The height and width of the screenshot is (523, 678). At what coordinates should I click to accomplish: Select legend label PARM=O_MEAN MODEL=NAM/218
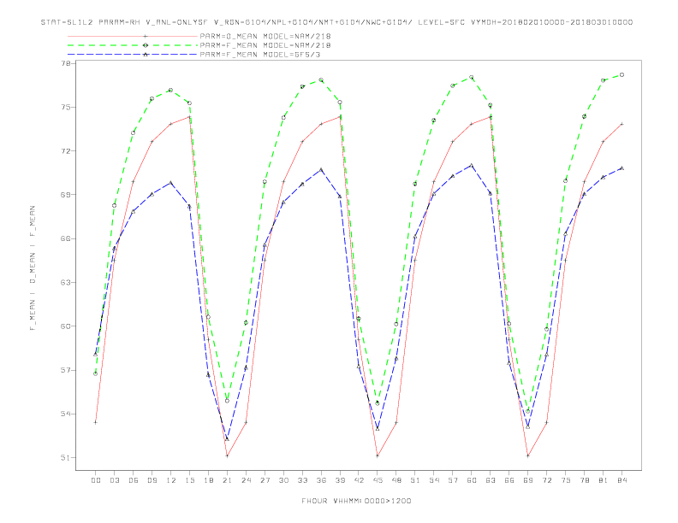point(265,36)
